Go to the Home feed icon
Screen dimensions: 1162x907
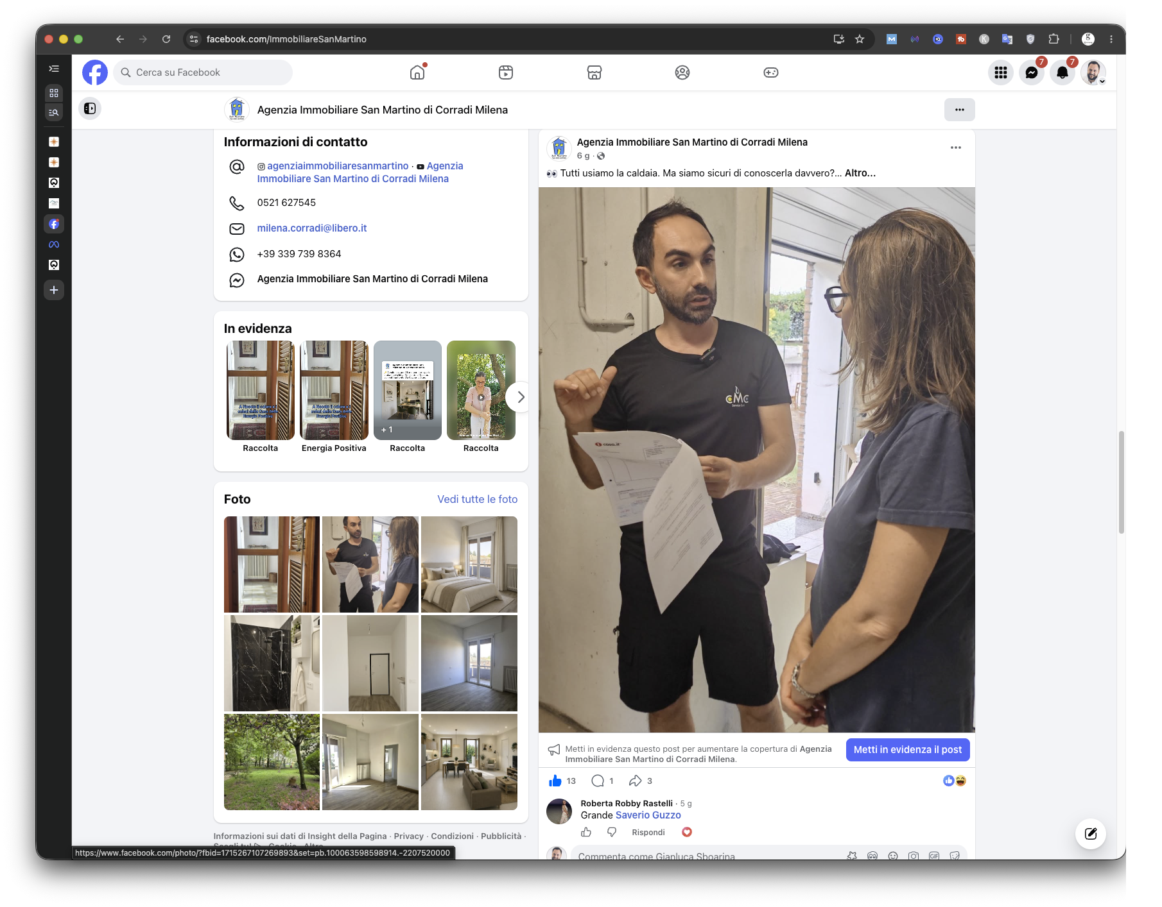coord(417,72)
